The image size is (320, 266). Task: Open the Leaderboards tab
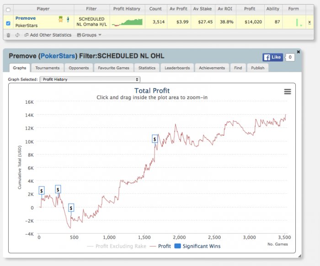click(177, 68)
